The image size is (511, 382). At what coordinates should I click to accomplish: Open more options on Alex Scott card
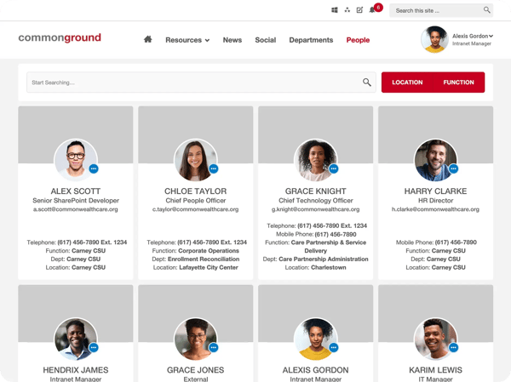pyautogui.click(x=94, y=168)
